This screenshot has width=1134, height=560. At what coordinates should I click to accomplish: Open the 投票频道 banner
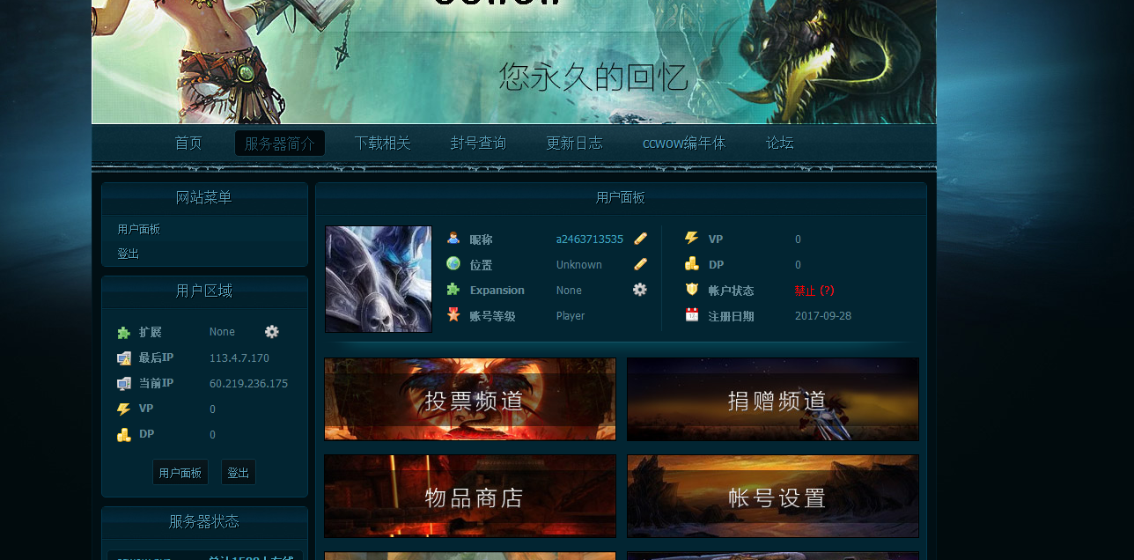pos(469,399)
